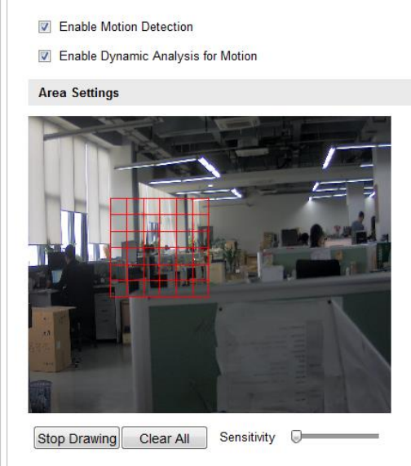The image size is (411, 466).
Task: Click the top-left cell of the red grid
Action: [119, 206]
